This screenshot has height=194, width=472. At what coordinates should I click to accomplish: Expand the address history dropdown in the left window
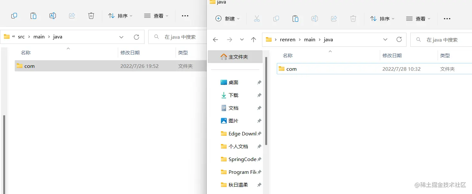pyautogui.click(x=121, y=37)
